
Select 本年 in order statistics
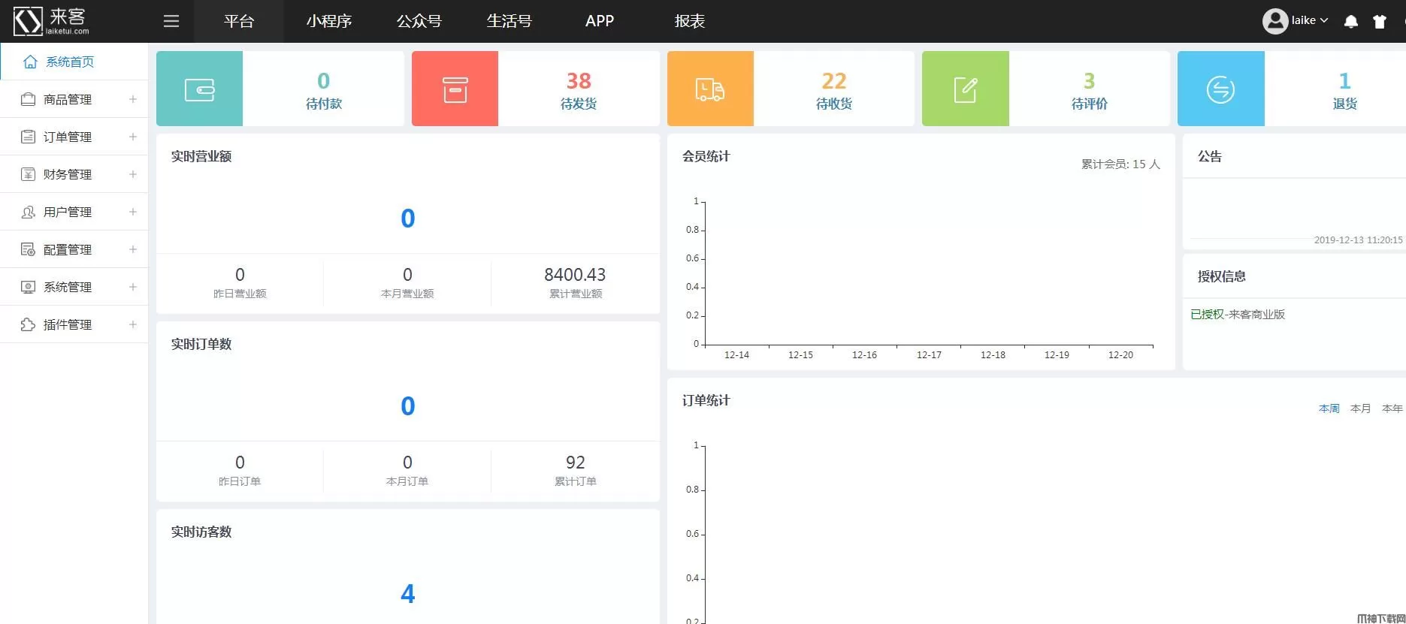[x=1392, y=408]
